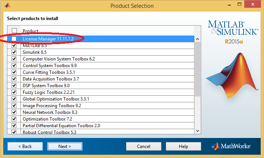Select 'Neural Network Toolbox 8.3' text

tap(50, 112)
